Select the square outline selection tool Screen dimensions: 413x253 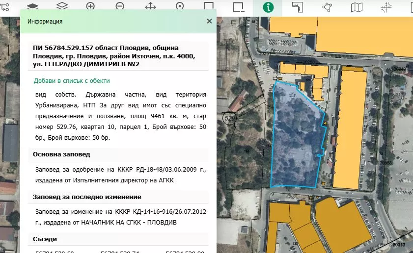[209, 7]
